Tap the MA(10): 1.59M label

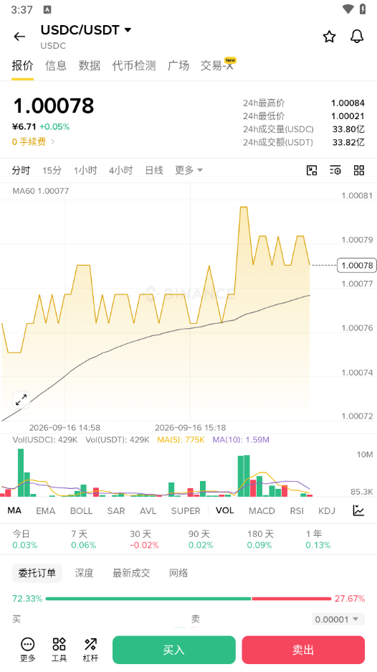[241, 439]
